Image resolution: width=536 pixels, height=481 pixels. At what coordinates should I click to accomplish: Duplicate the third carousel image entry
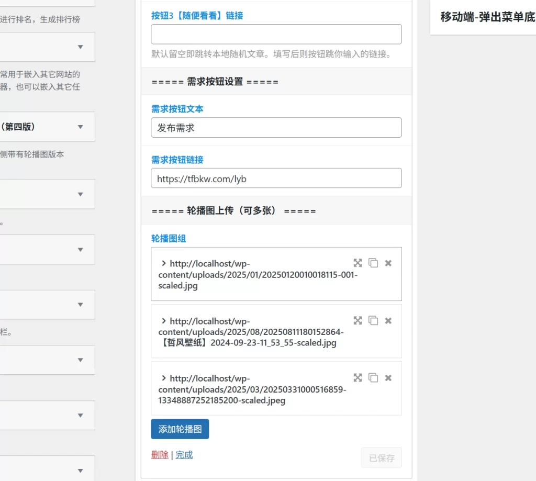point(373,377)
